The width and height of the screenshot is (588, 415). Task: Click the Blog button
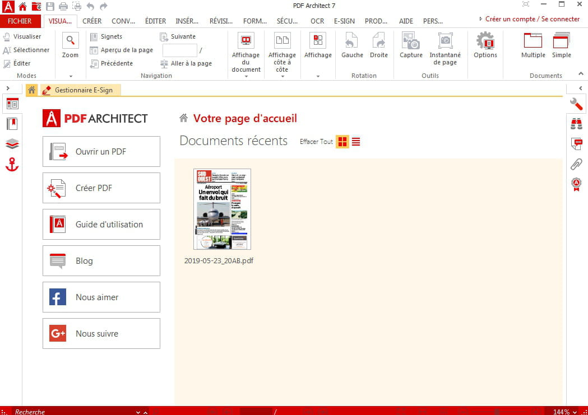pos(101,260)
